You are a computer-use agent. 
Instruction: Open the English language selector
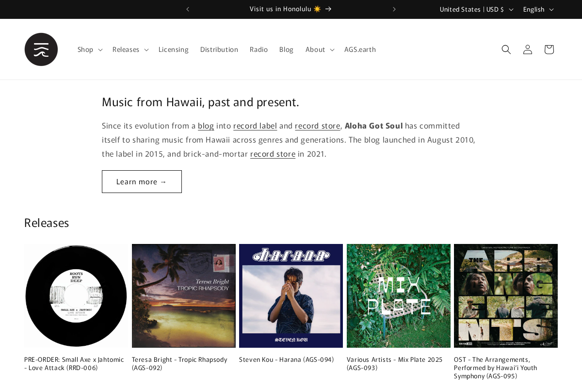point(537,9)
